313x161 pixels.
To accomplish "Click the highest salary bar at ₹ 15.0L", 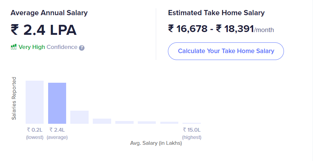I will point(191,123).
